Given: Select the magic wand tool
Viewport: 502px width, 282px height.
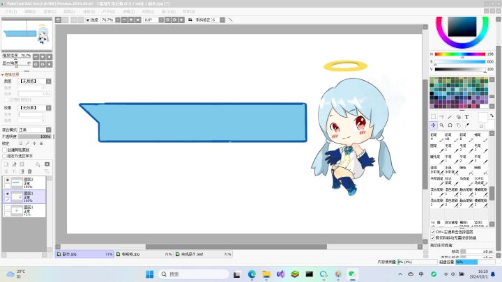Looking at the screenshot, I should coord(450,117).
